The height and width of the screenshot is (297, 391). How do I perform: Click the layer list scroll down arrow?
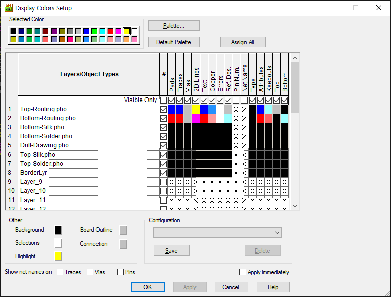[x=295, y=205]
